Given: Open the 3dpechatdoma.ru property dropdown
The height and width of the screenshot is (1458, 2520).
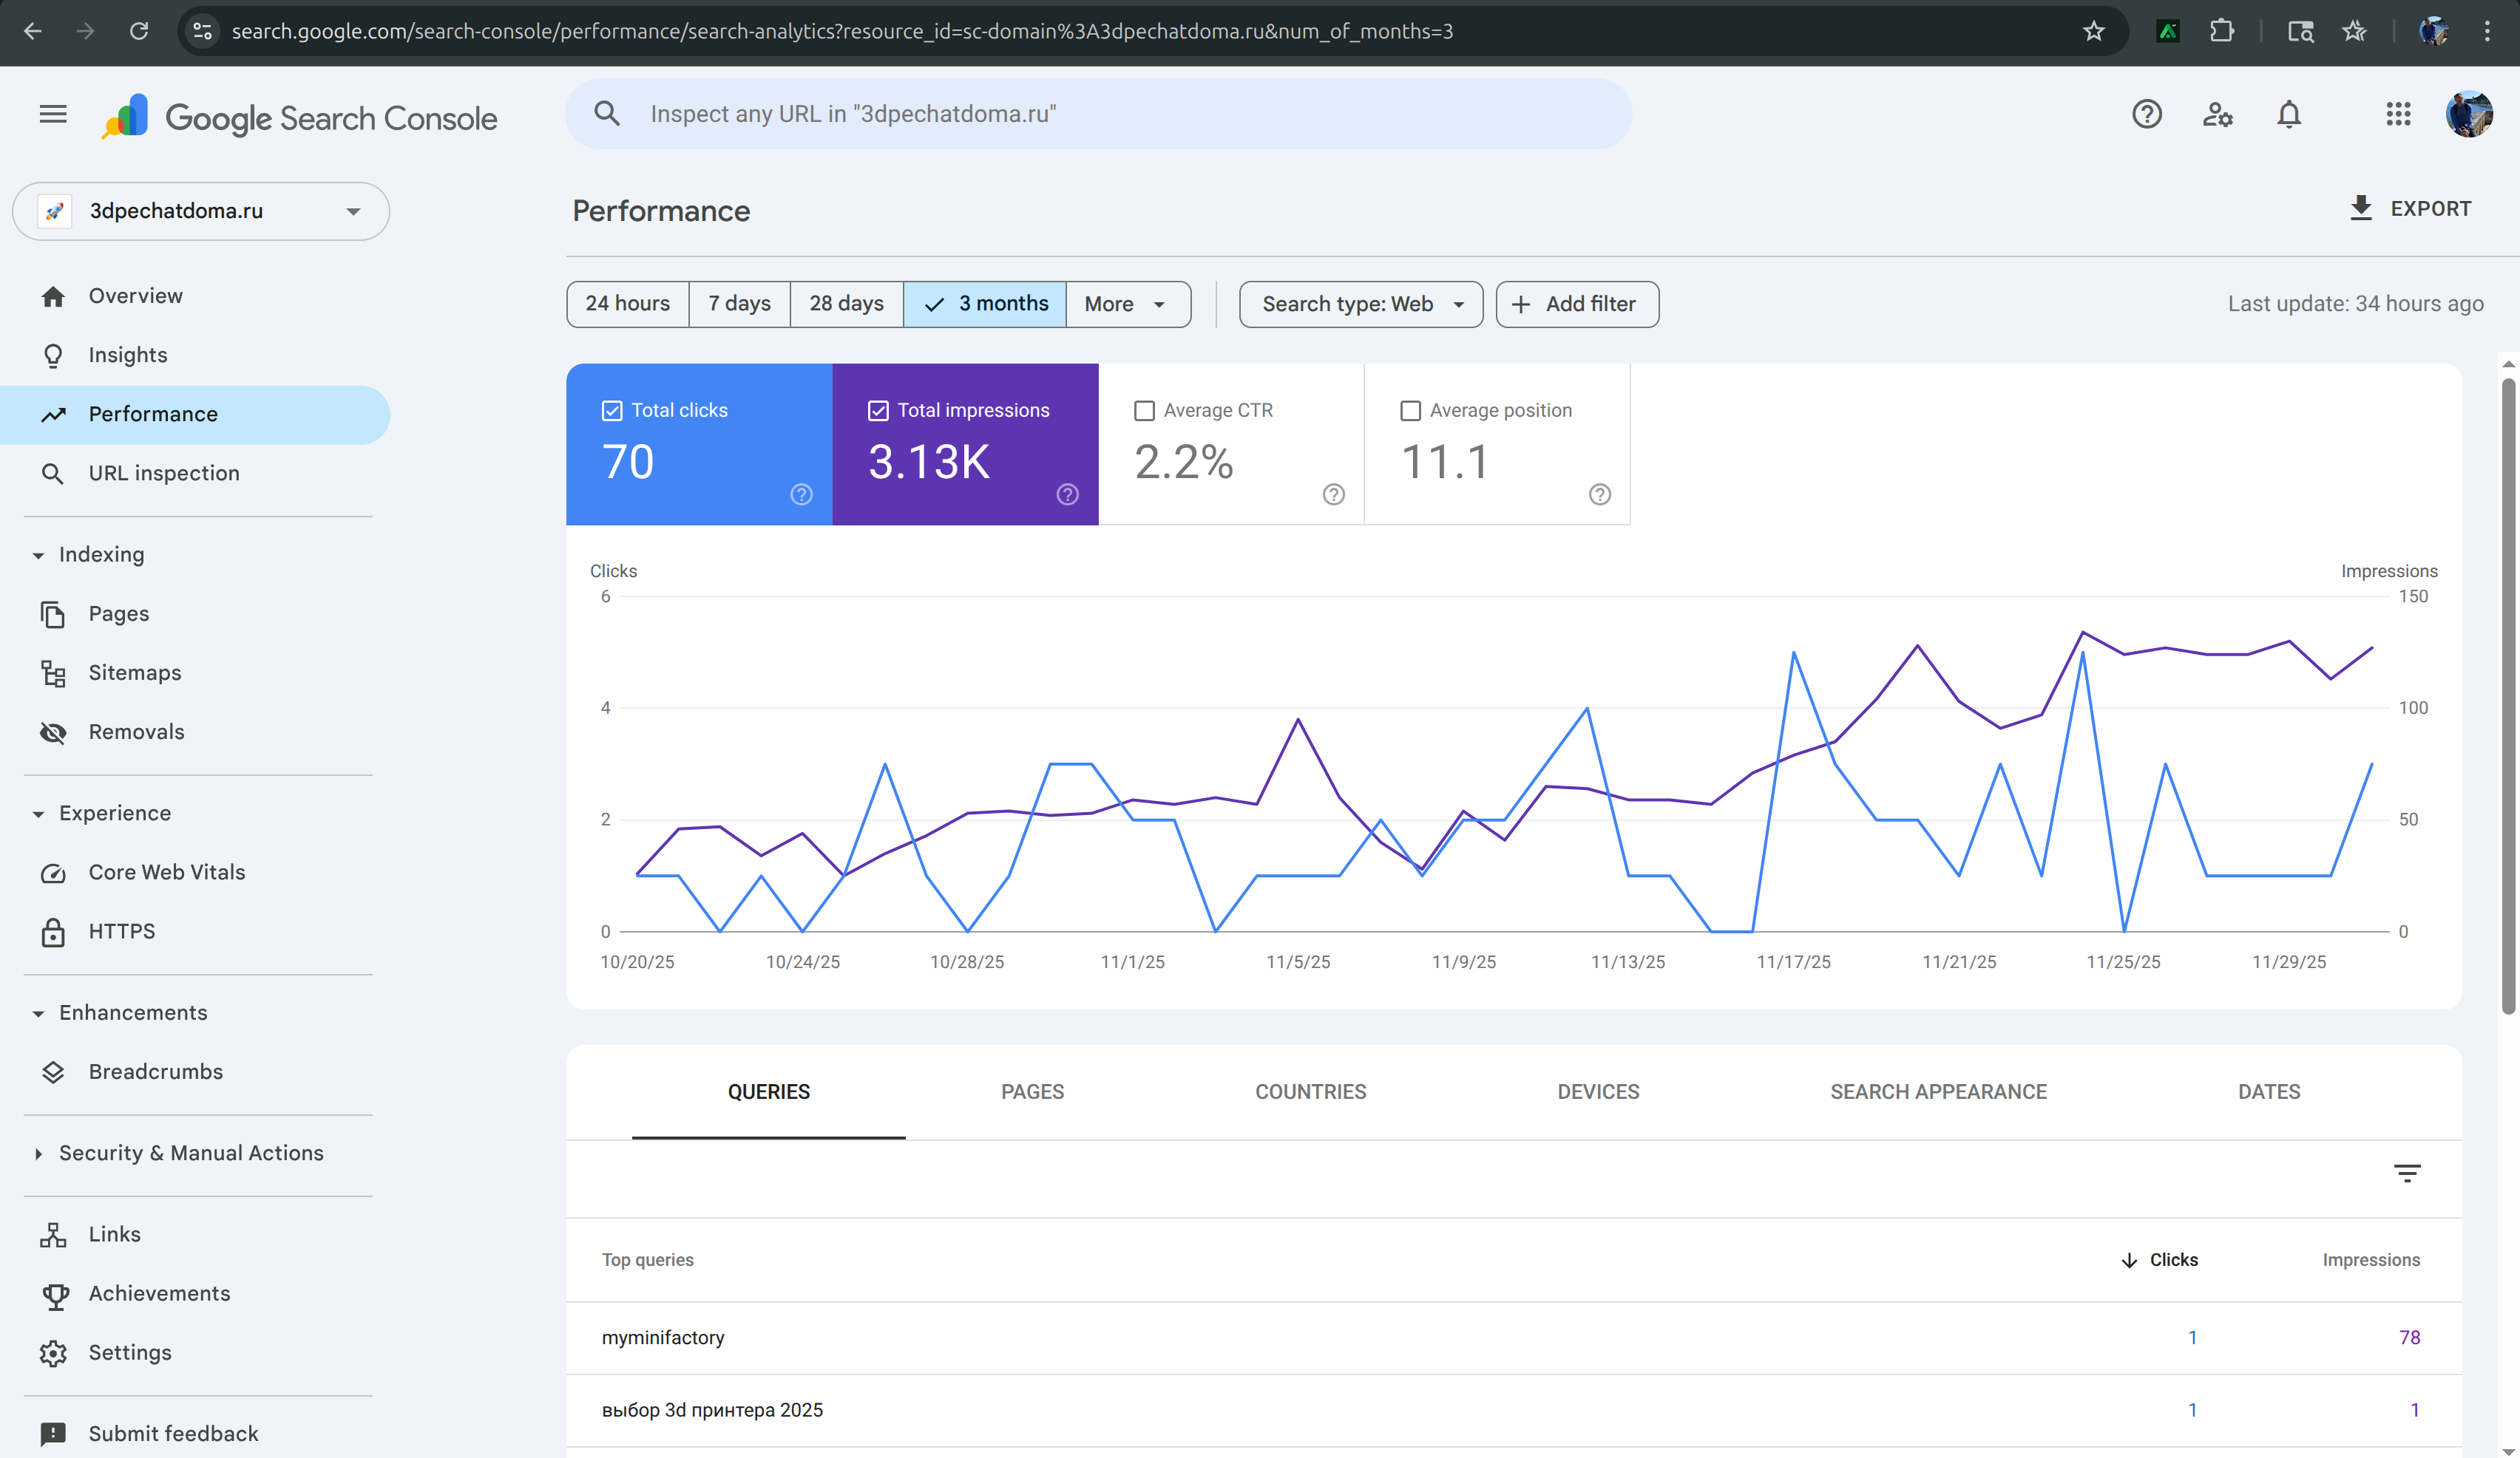Looking at the screenshot, I should [x=201, y=211].
